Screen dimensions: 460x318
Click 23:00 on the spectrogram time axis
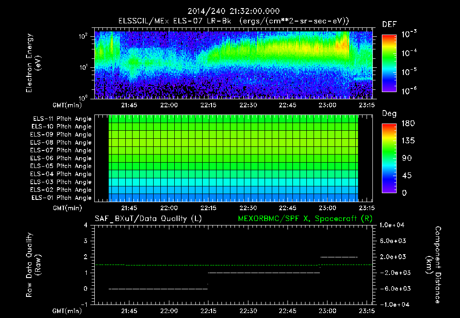(327, 105)
